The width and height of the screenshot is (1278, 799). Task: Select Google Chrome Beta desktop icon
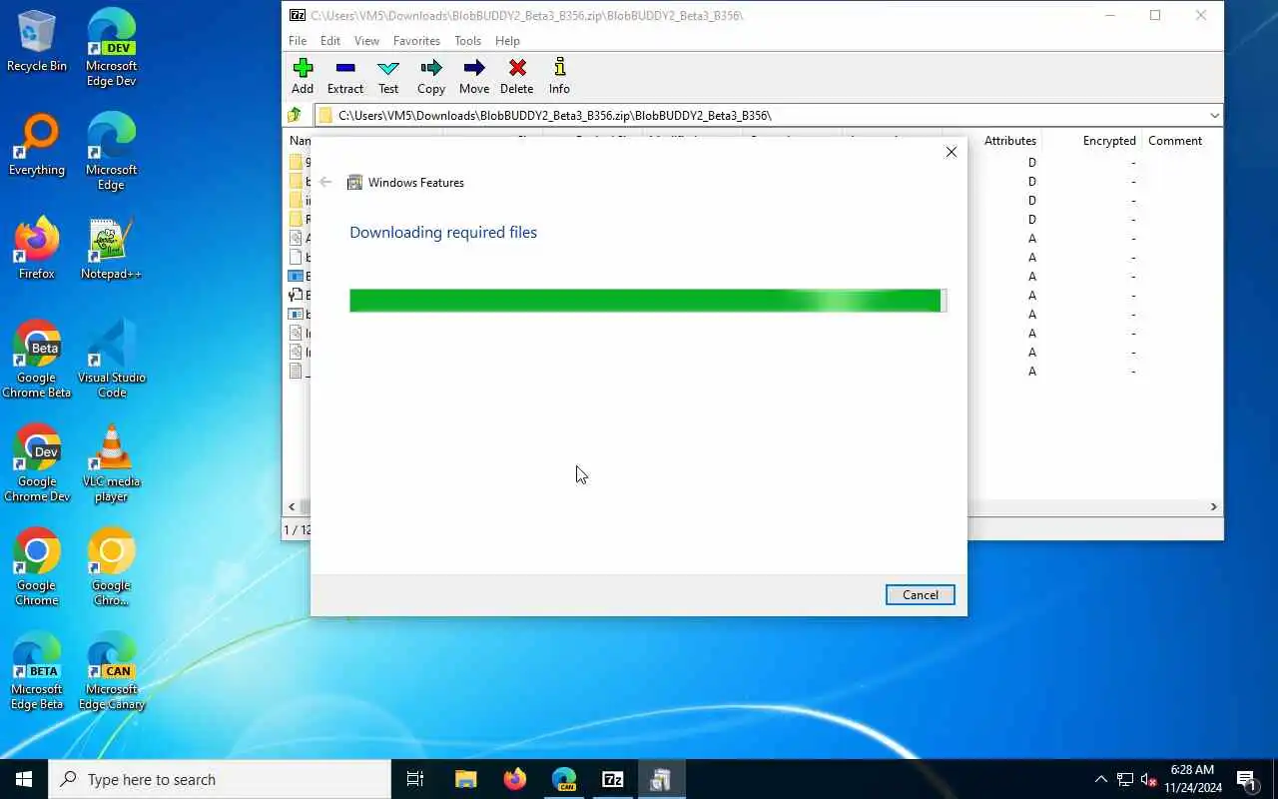pyautogui.click(x=37, y=360)
